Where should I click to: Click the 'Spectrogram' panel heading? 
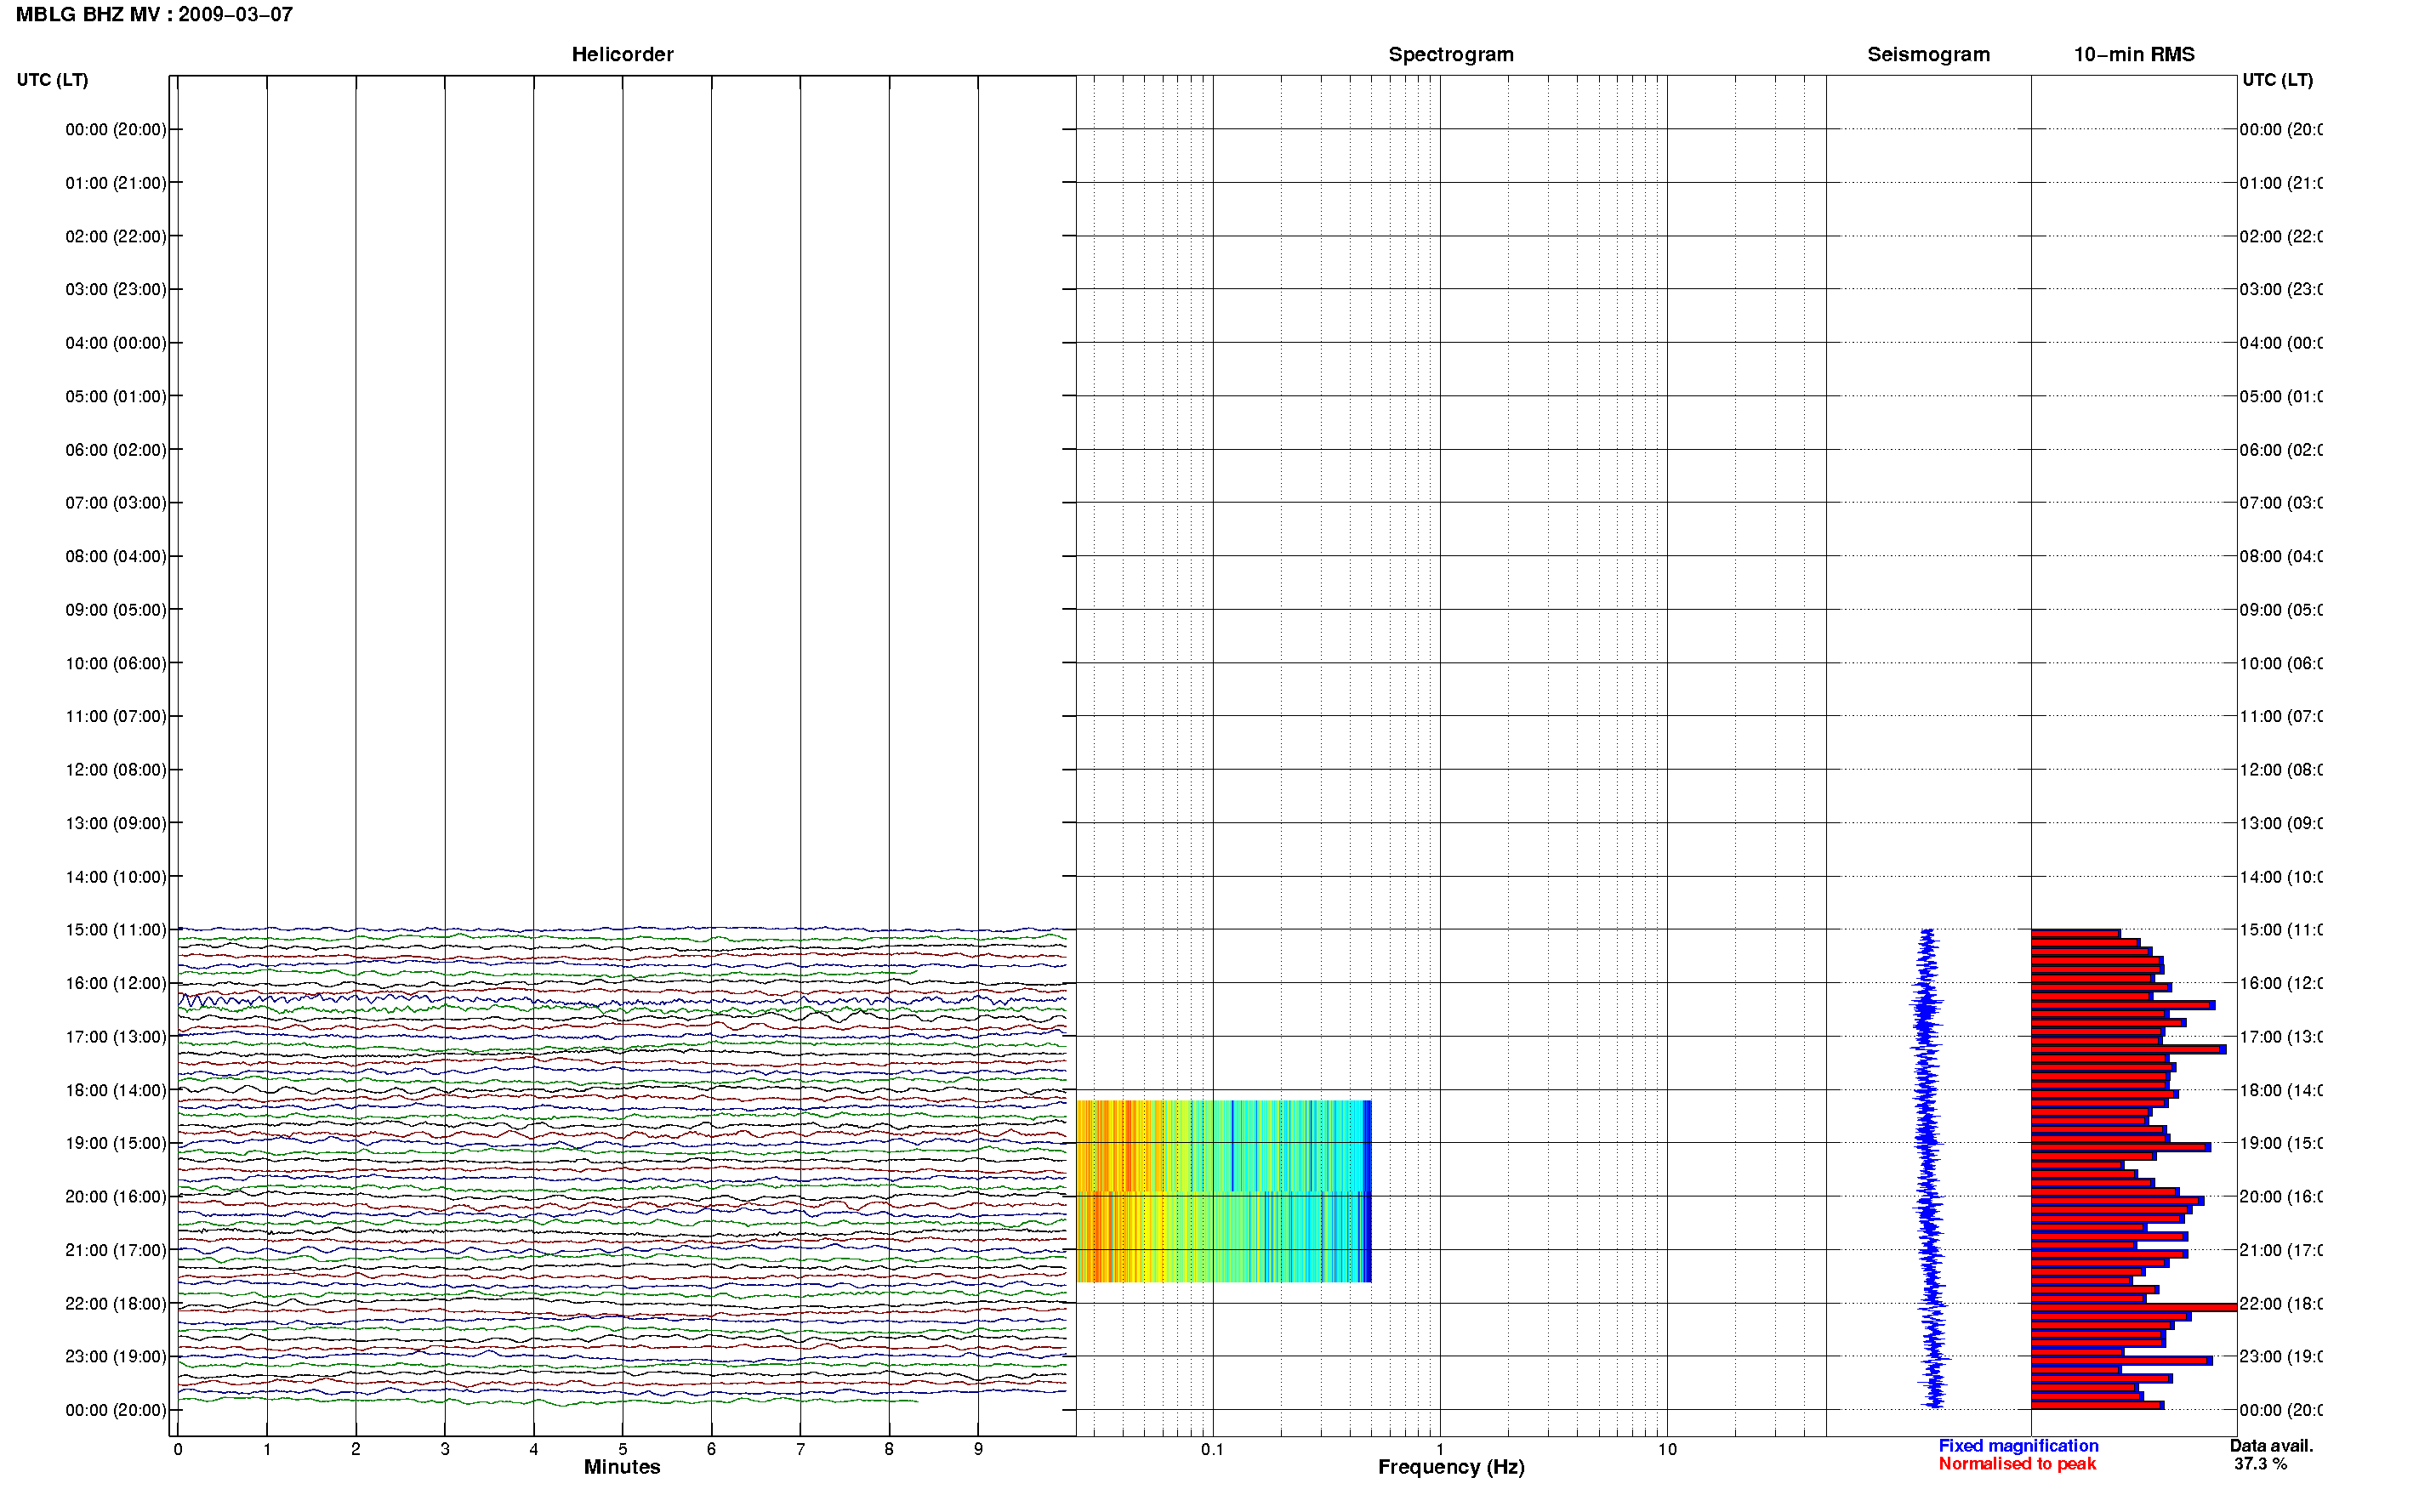(x=1451, y=54)
